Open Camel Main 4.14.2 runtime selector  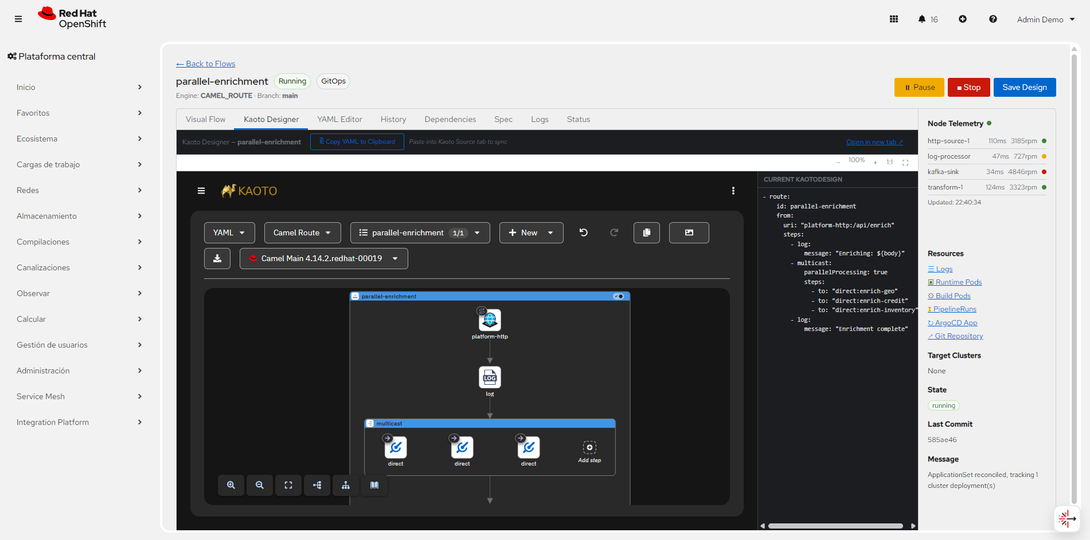324,258
